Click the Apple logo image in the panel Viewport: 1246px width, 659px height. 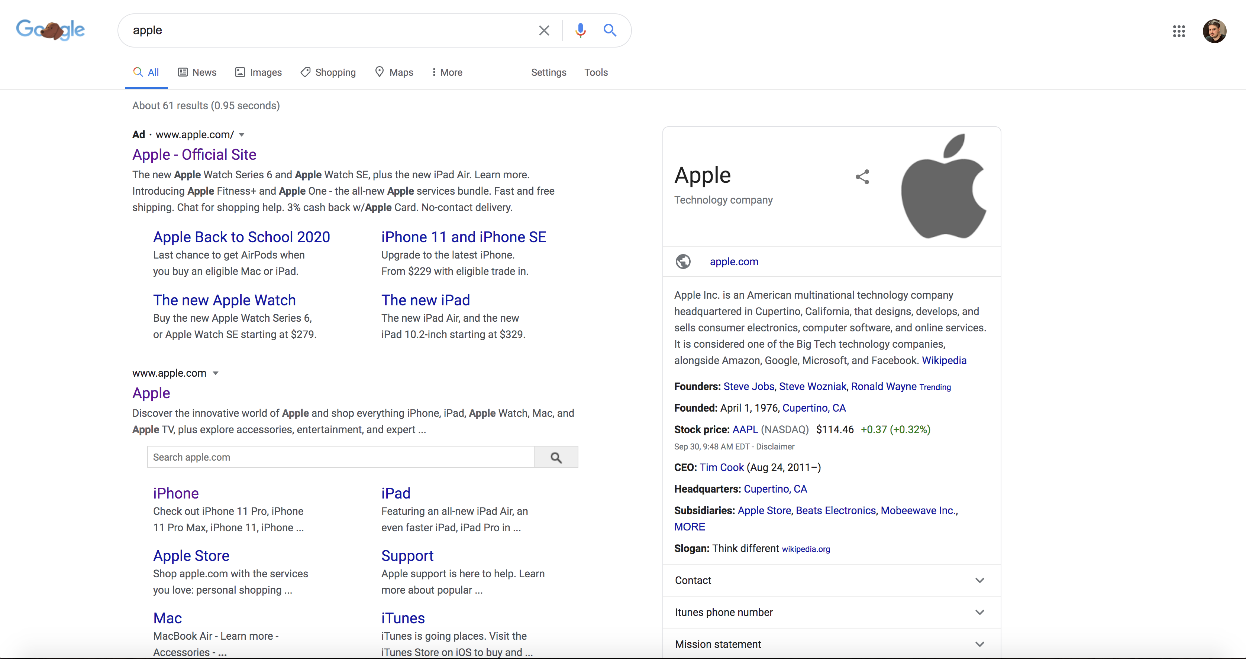pos(943,186)
